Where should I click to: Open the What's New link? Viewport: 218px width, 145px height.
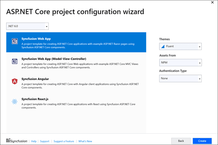click(x=85, y=141)
